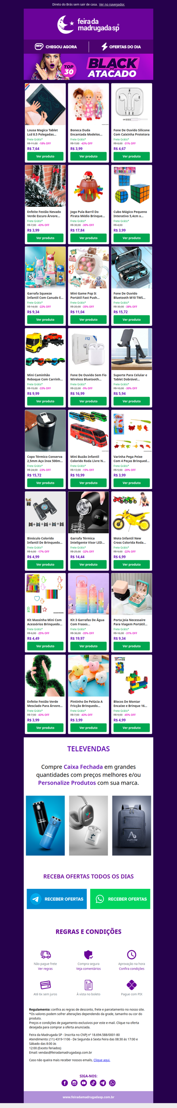The image size is (177, 1108).
Task: Open the Ver no navegador link
Action: [112, 4]
